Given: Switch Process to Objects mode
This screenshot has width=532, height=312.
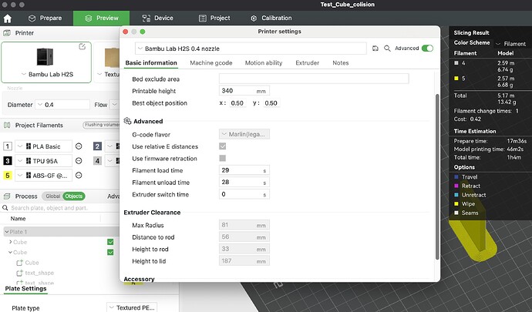Looking at the screenshot, I should [73, 196].
